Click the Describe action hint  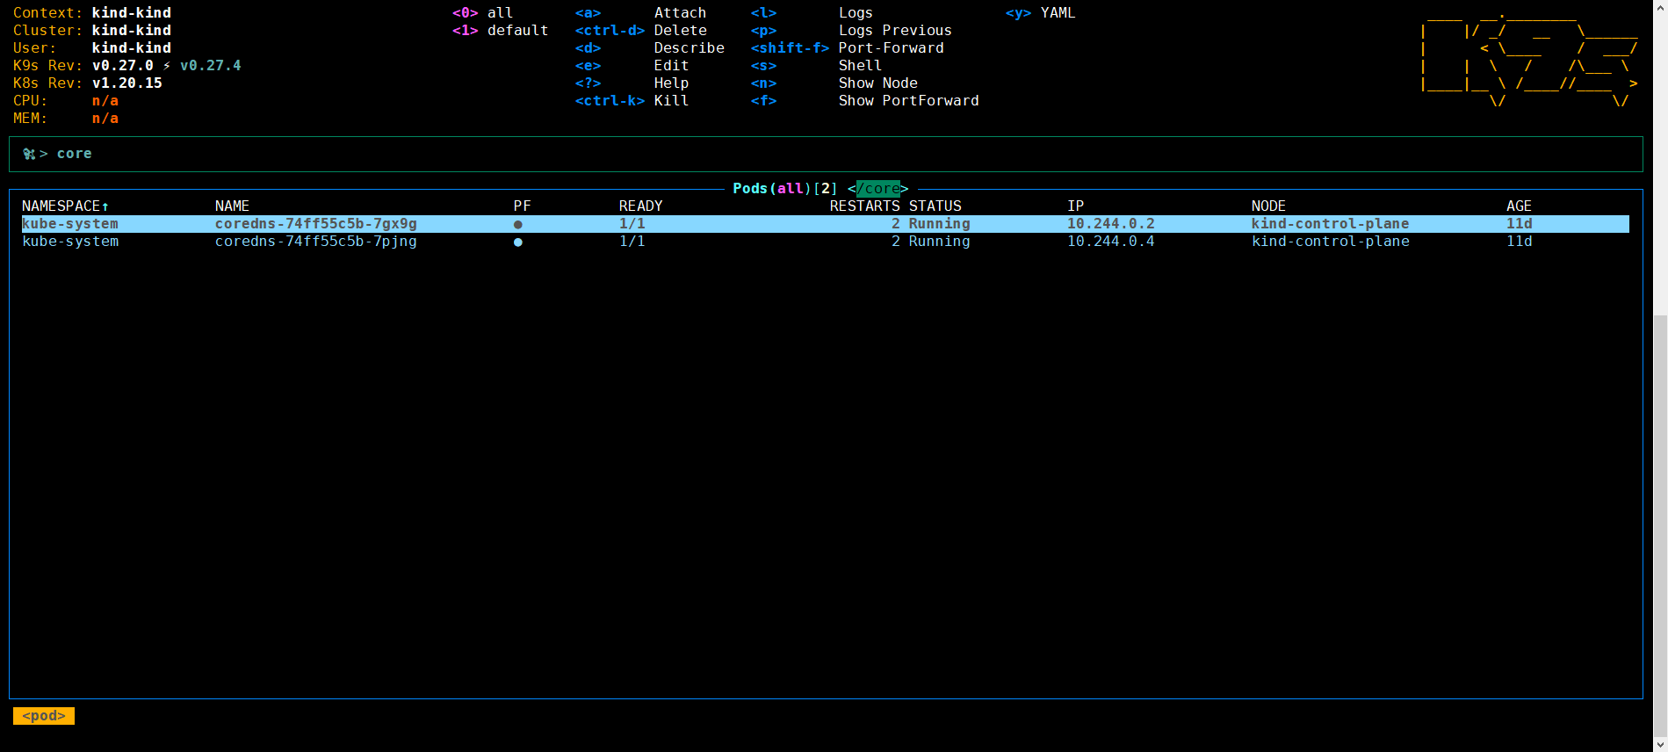click(x=689, y=48)
